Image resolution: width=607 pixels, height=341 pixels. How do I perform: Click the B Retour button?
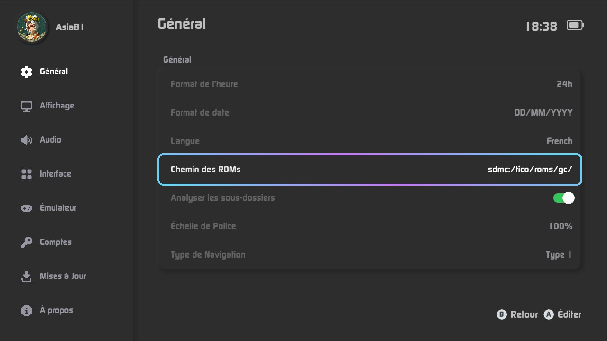(517, 314)
